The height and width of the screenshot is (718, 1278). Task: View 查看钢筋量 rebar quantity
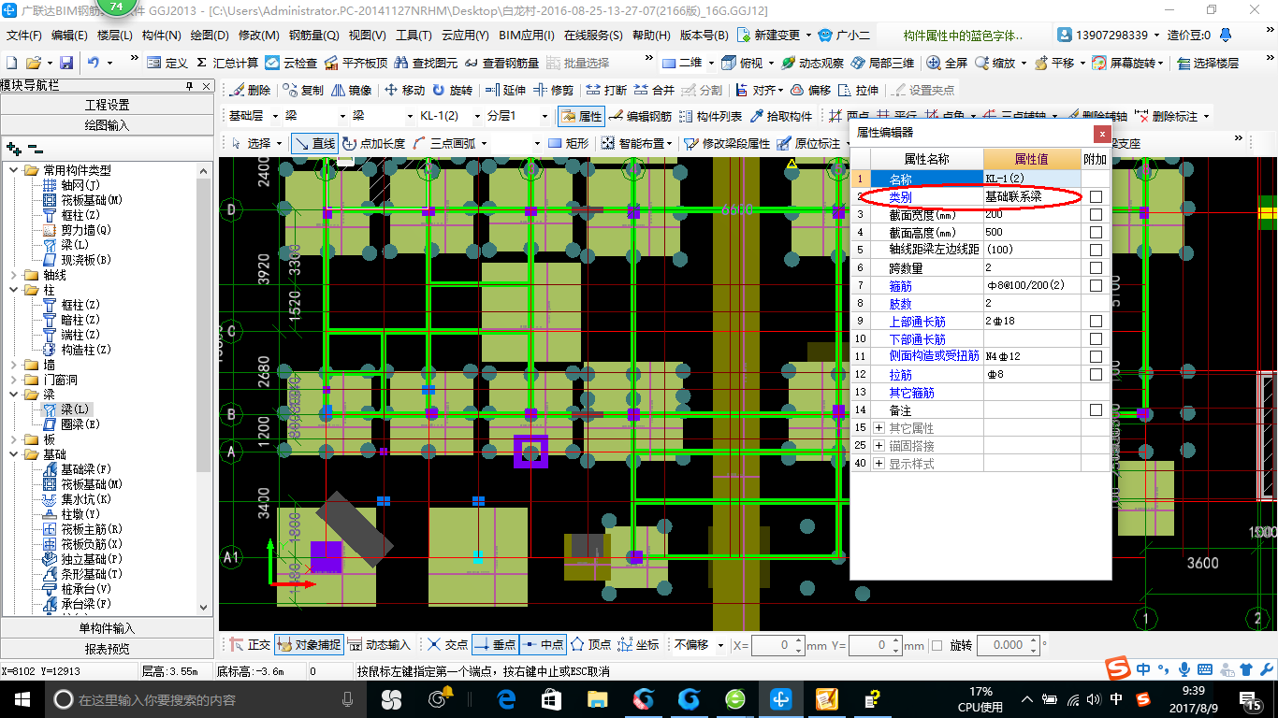[x=501, y=63]
